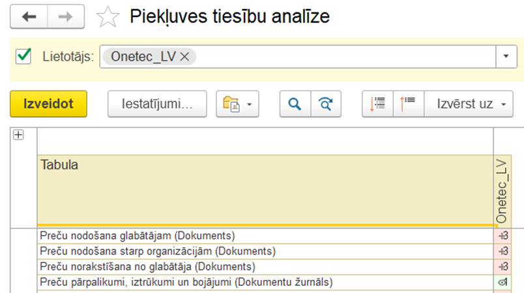Select row Preču pārpalikumi, iztrūkumi un bojājumi

click(265, 282)
